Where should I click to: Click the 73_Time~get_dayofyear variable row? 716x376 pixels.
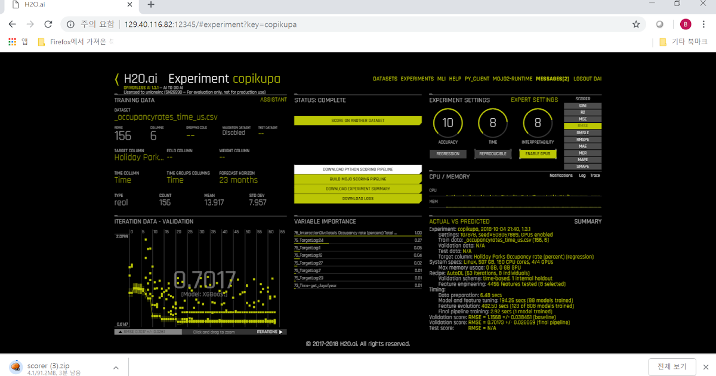(357, 286)
